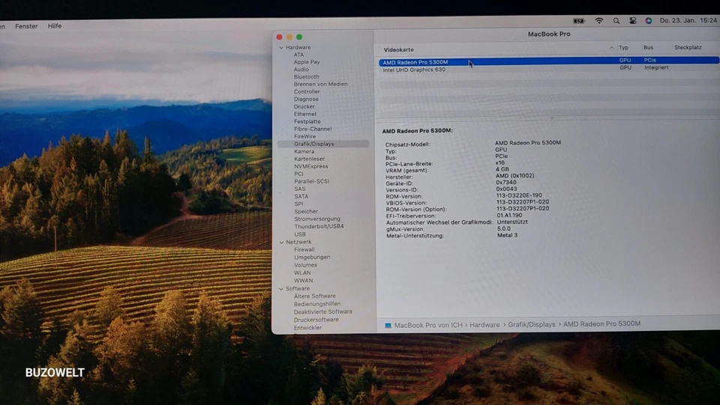The width and height of the screenshot is (720, 405).
Task: Select PCI in the sidebar
Action: click(299, 174)
